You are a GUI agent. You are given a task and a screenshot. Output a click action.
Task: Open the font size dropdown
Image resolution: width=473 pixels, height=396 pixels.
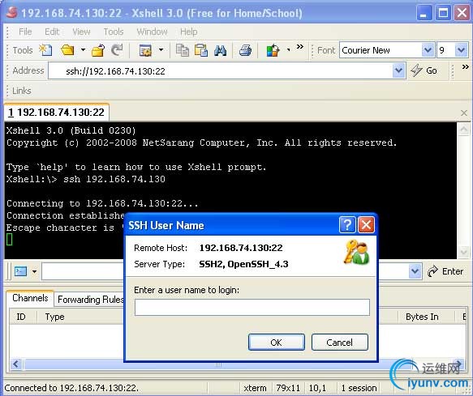[x=461, y=50]
